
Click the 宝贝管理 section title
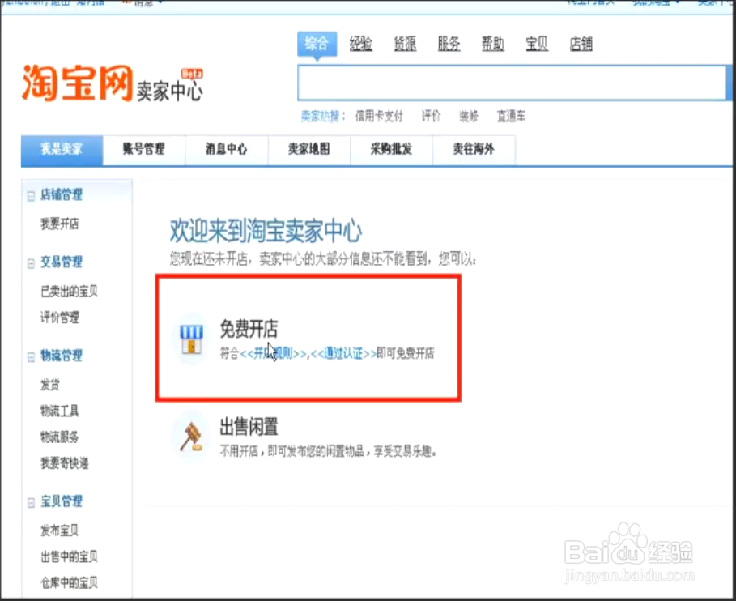(x=62, y=501)
